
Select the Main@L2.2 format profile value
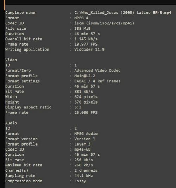tap(85, 76)
